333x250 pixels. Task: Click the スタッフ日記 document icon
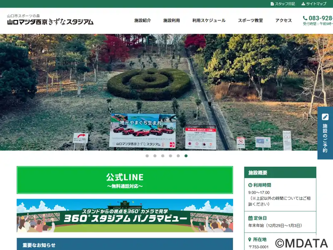[x=272, y=4]
